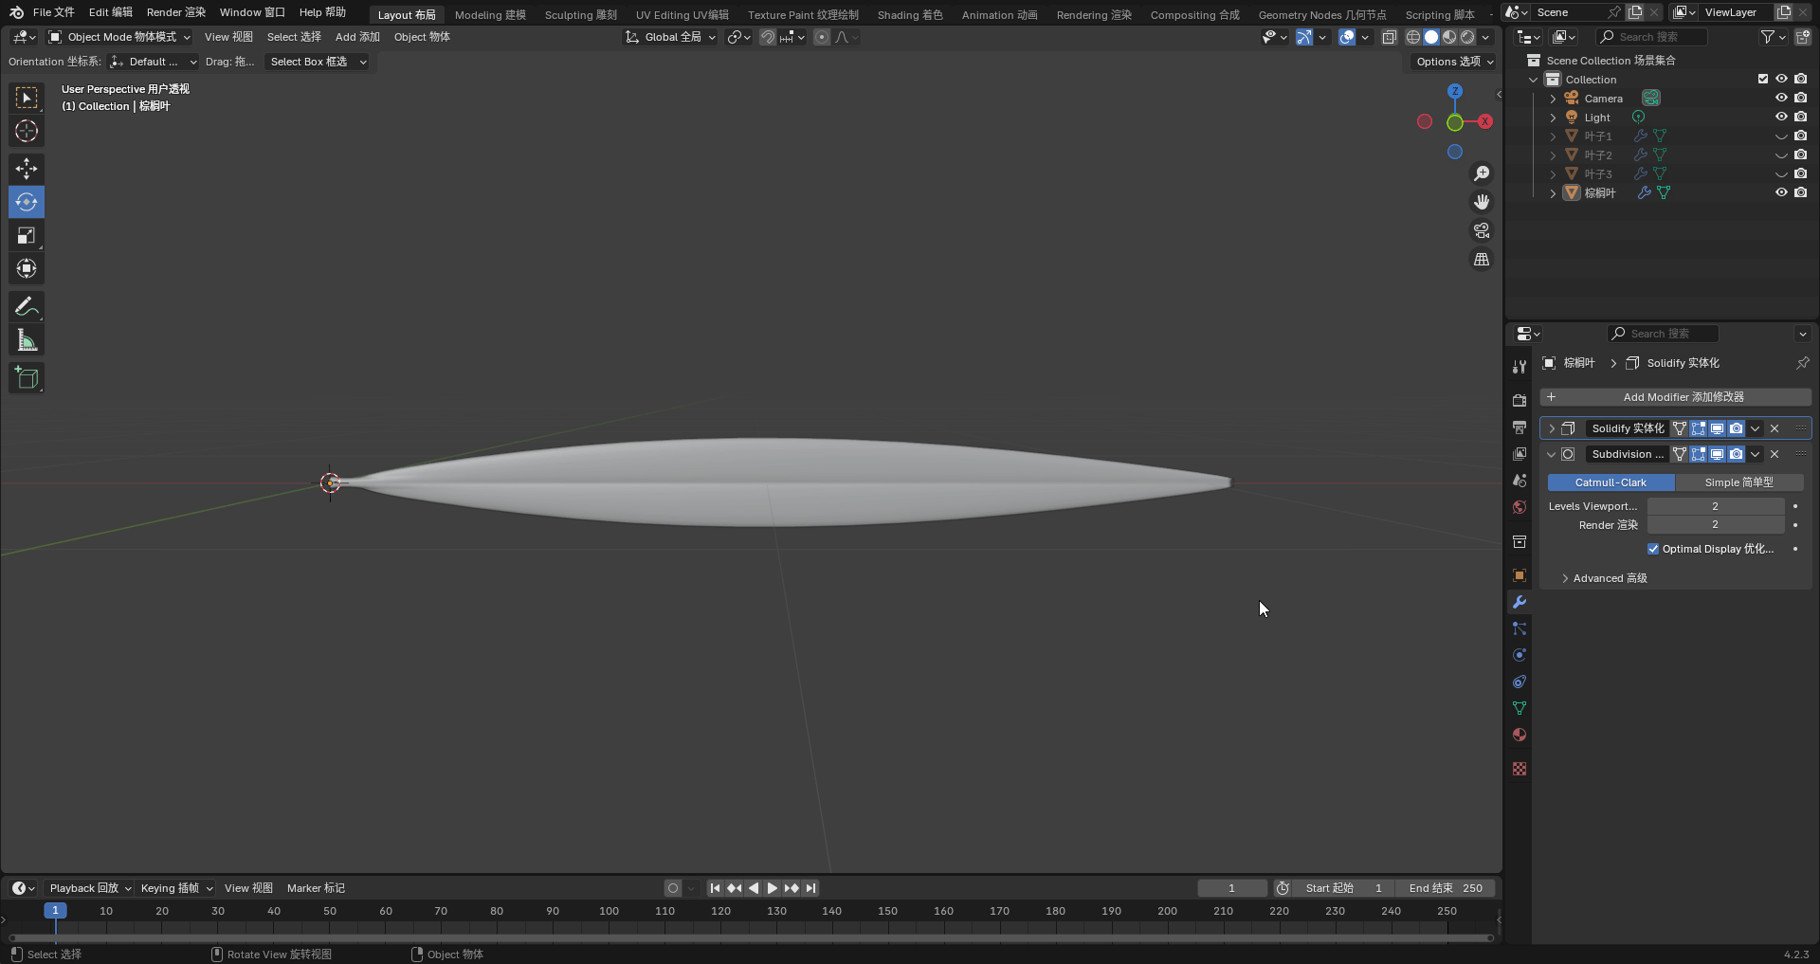Pick the Scale tool
This screenshot has height=964, width=1820.
point(27,235)
